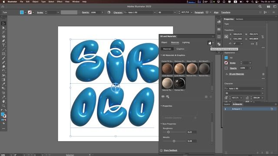Select the Rectangle tool

pyautogui.click(x=3, y=54)
